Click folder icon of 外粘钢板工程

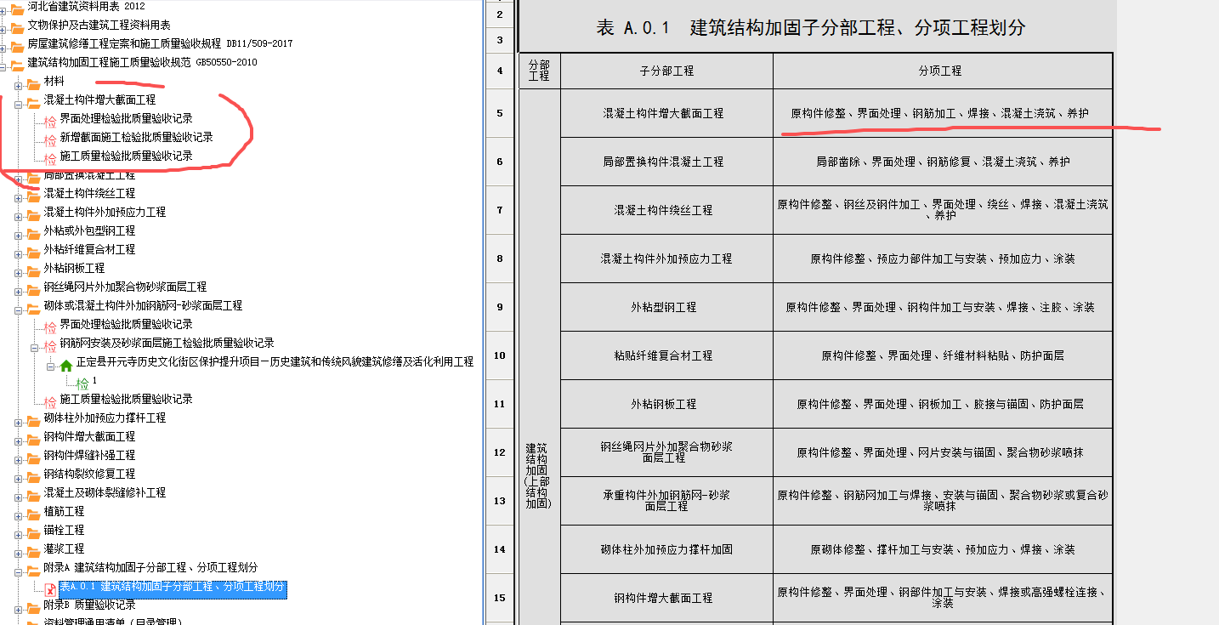click(x=33, y=269)
